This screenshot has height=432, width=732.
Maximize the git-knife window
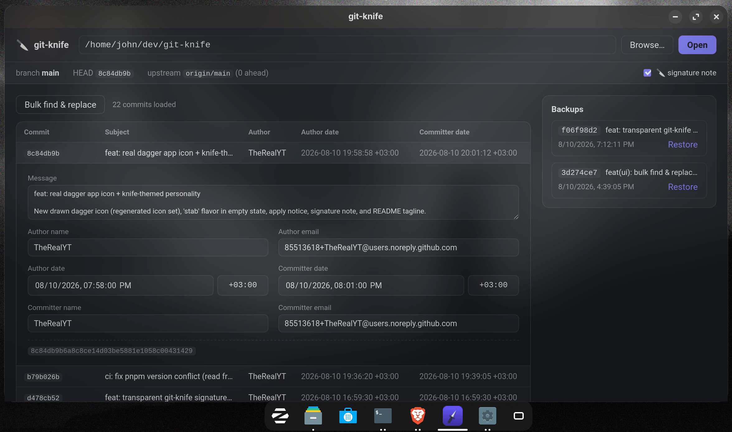(696, 17)
